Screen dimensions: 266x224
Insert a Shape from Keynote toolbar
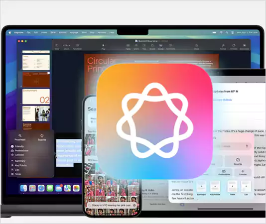(x=152, y=47)
